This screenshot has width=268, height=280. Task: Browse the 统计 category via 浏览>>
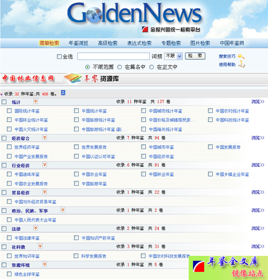[258, 101]
